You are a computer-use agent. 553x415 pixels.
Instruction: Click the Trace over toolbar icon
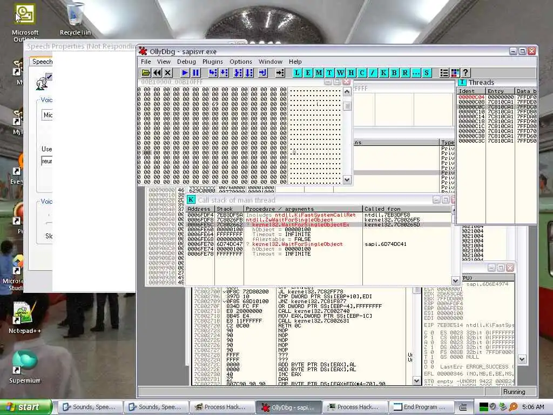click(x=249, y=73)
